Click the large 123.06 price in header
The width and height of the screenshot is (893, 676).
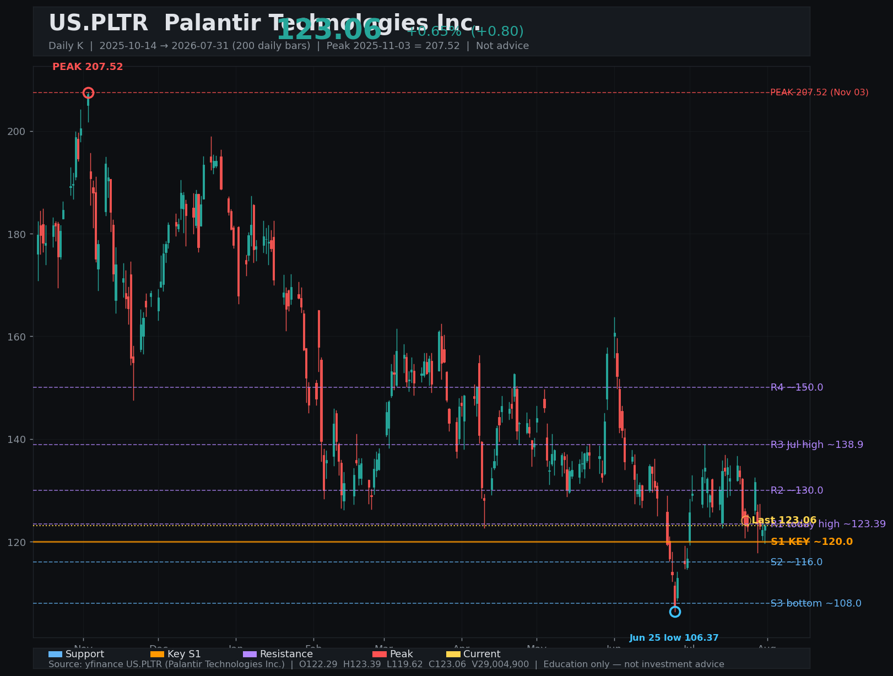click(x=328, y=30)
